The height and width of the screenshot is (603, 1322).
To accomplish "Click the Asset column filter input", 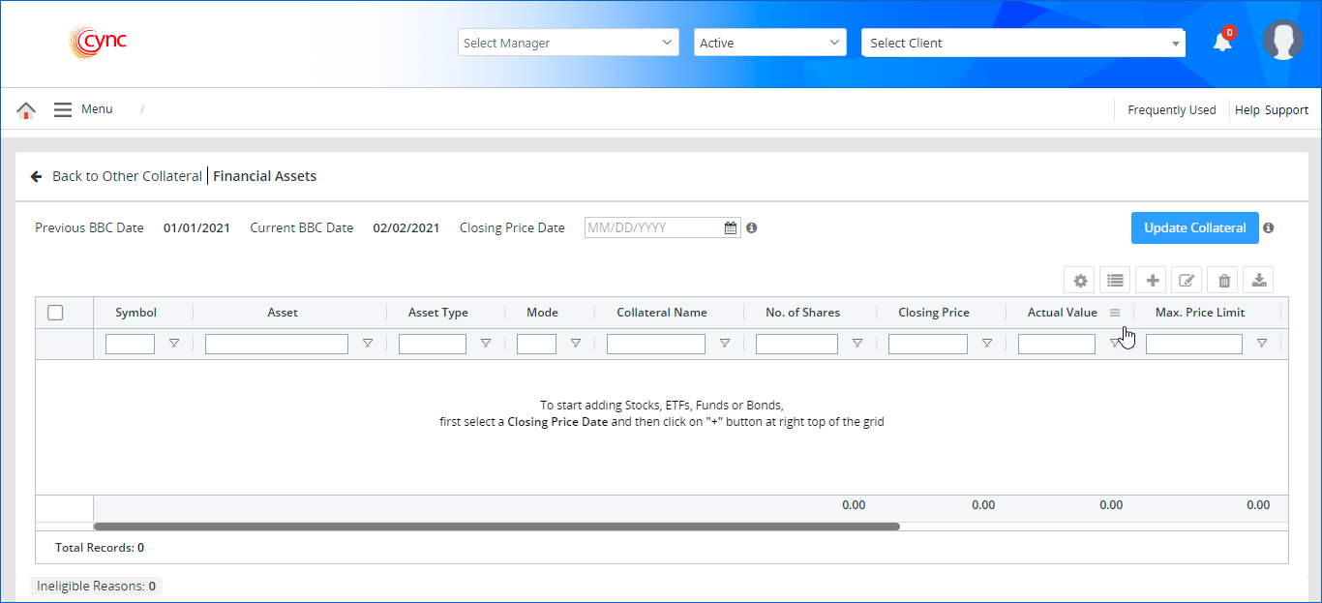I will point(276,344).
